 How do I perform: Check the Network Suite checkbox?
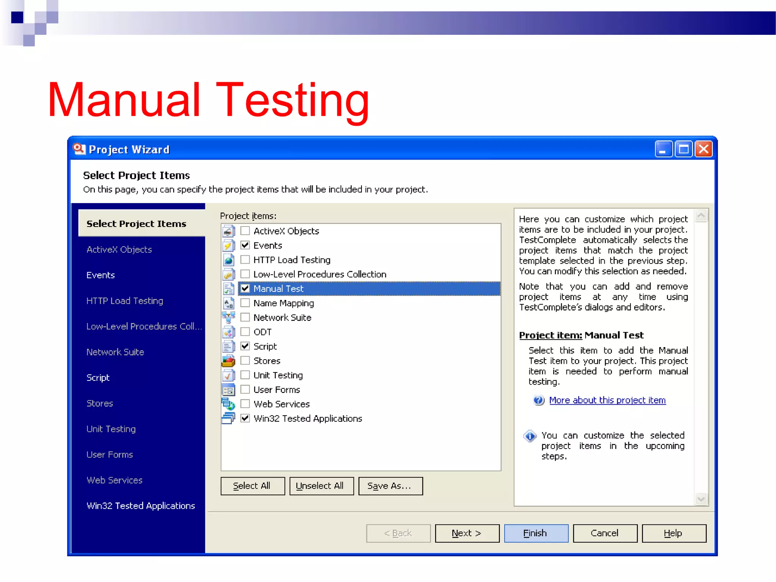(x=245, y=317)
